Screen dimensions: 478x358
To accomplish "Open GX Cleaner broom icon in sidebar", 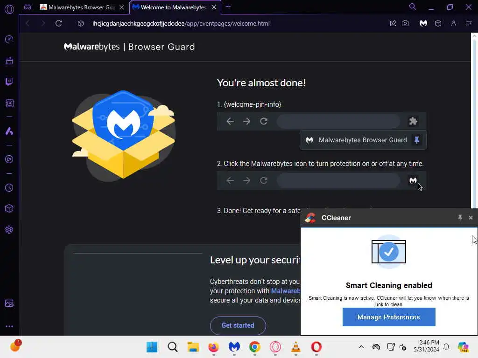I will point(9,61).
